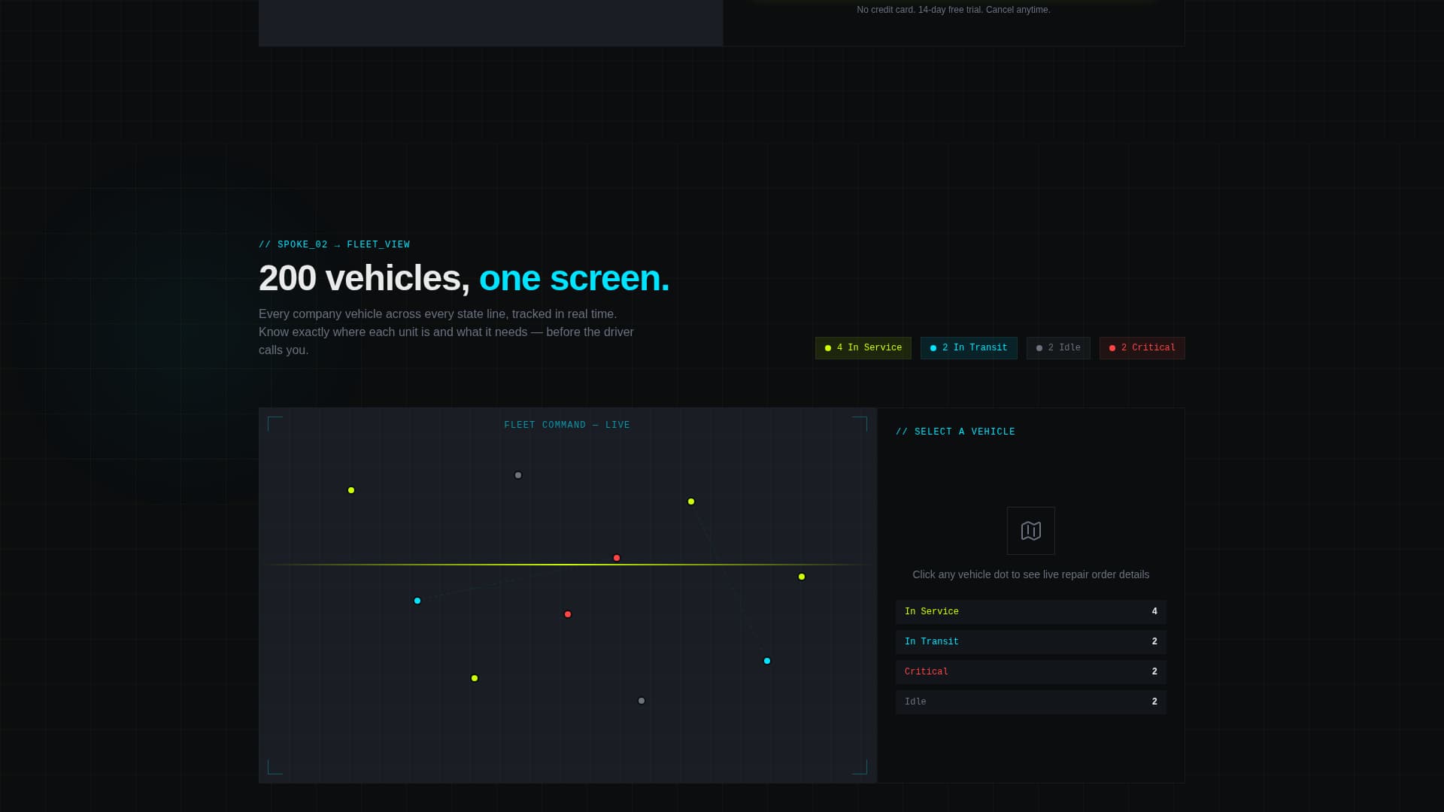Click the // SELECT A VEHICLE heading

point(955,432)
